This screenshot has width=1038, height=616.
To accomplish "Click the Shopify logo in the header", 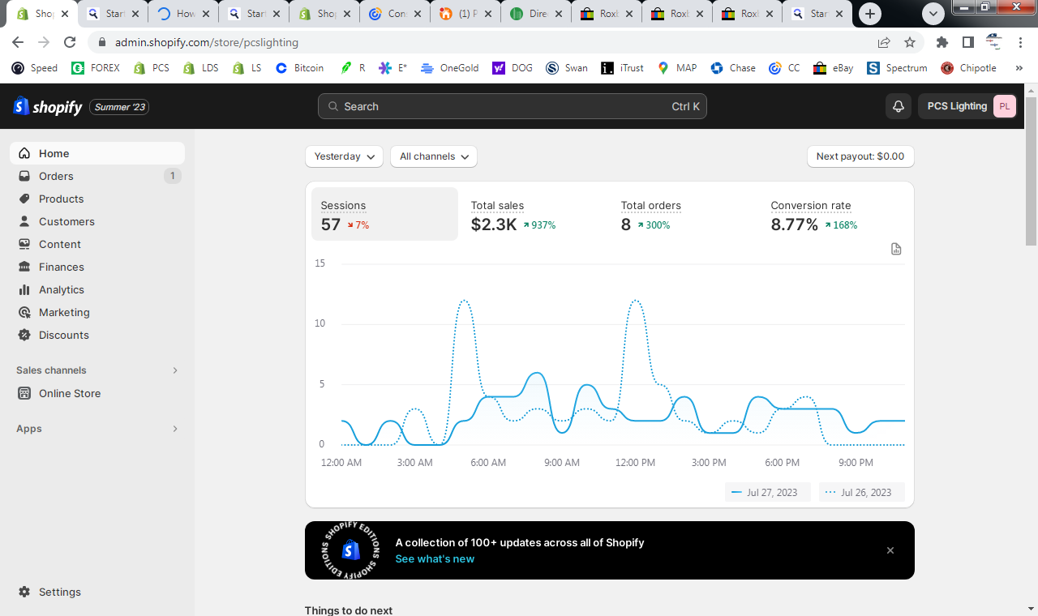I will [x=48, y=106].
